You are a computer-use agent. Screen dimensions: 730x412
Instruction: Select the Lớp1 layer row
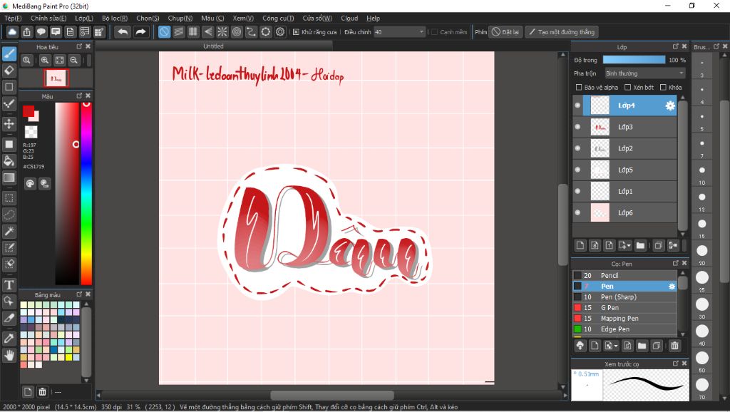(x=624, y=191)
